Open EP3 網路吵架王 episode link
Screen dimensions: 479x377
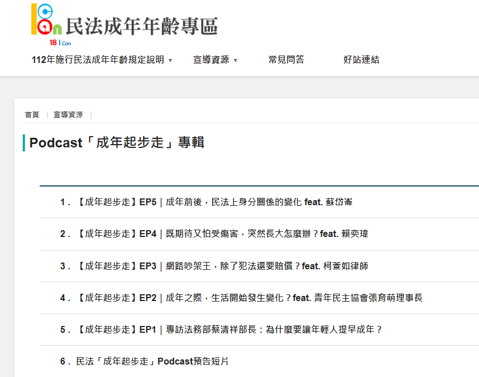tap(222, 265)
